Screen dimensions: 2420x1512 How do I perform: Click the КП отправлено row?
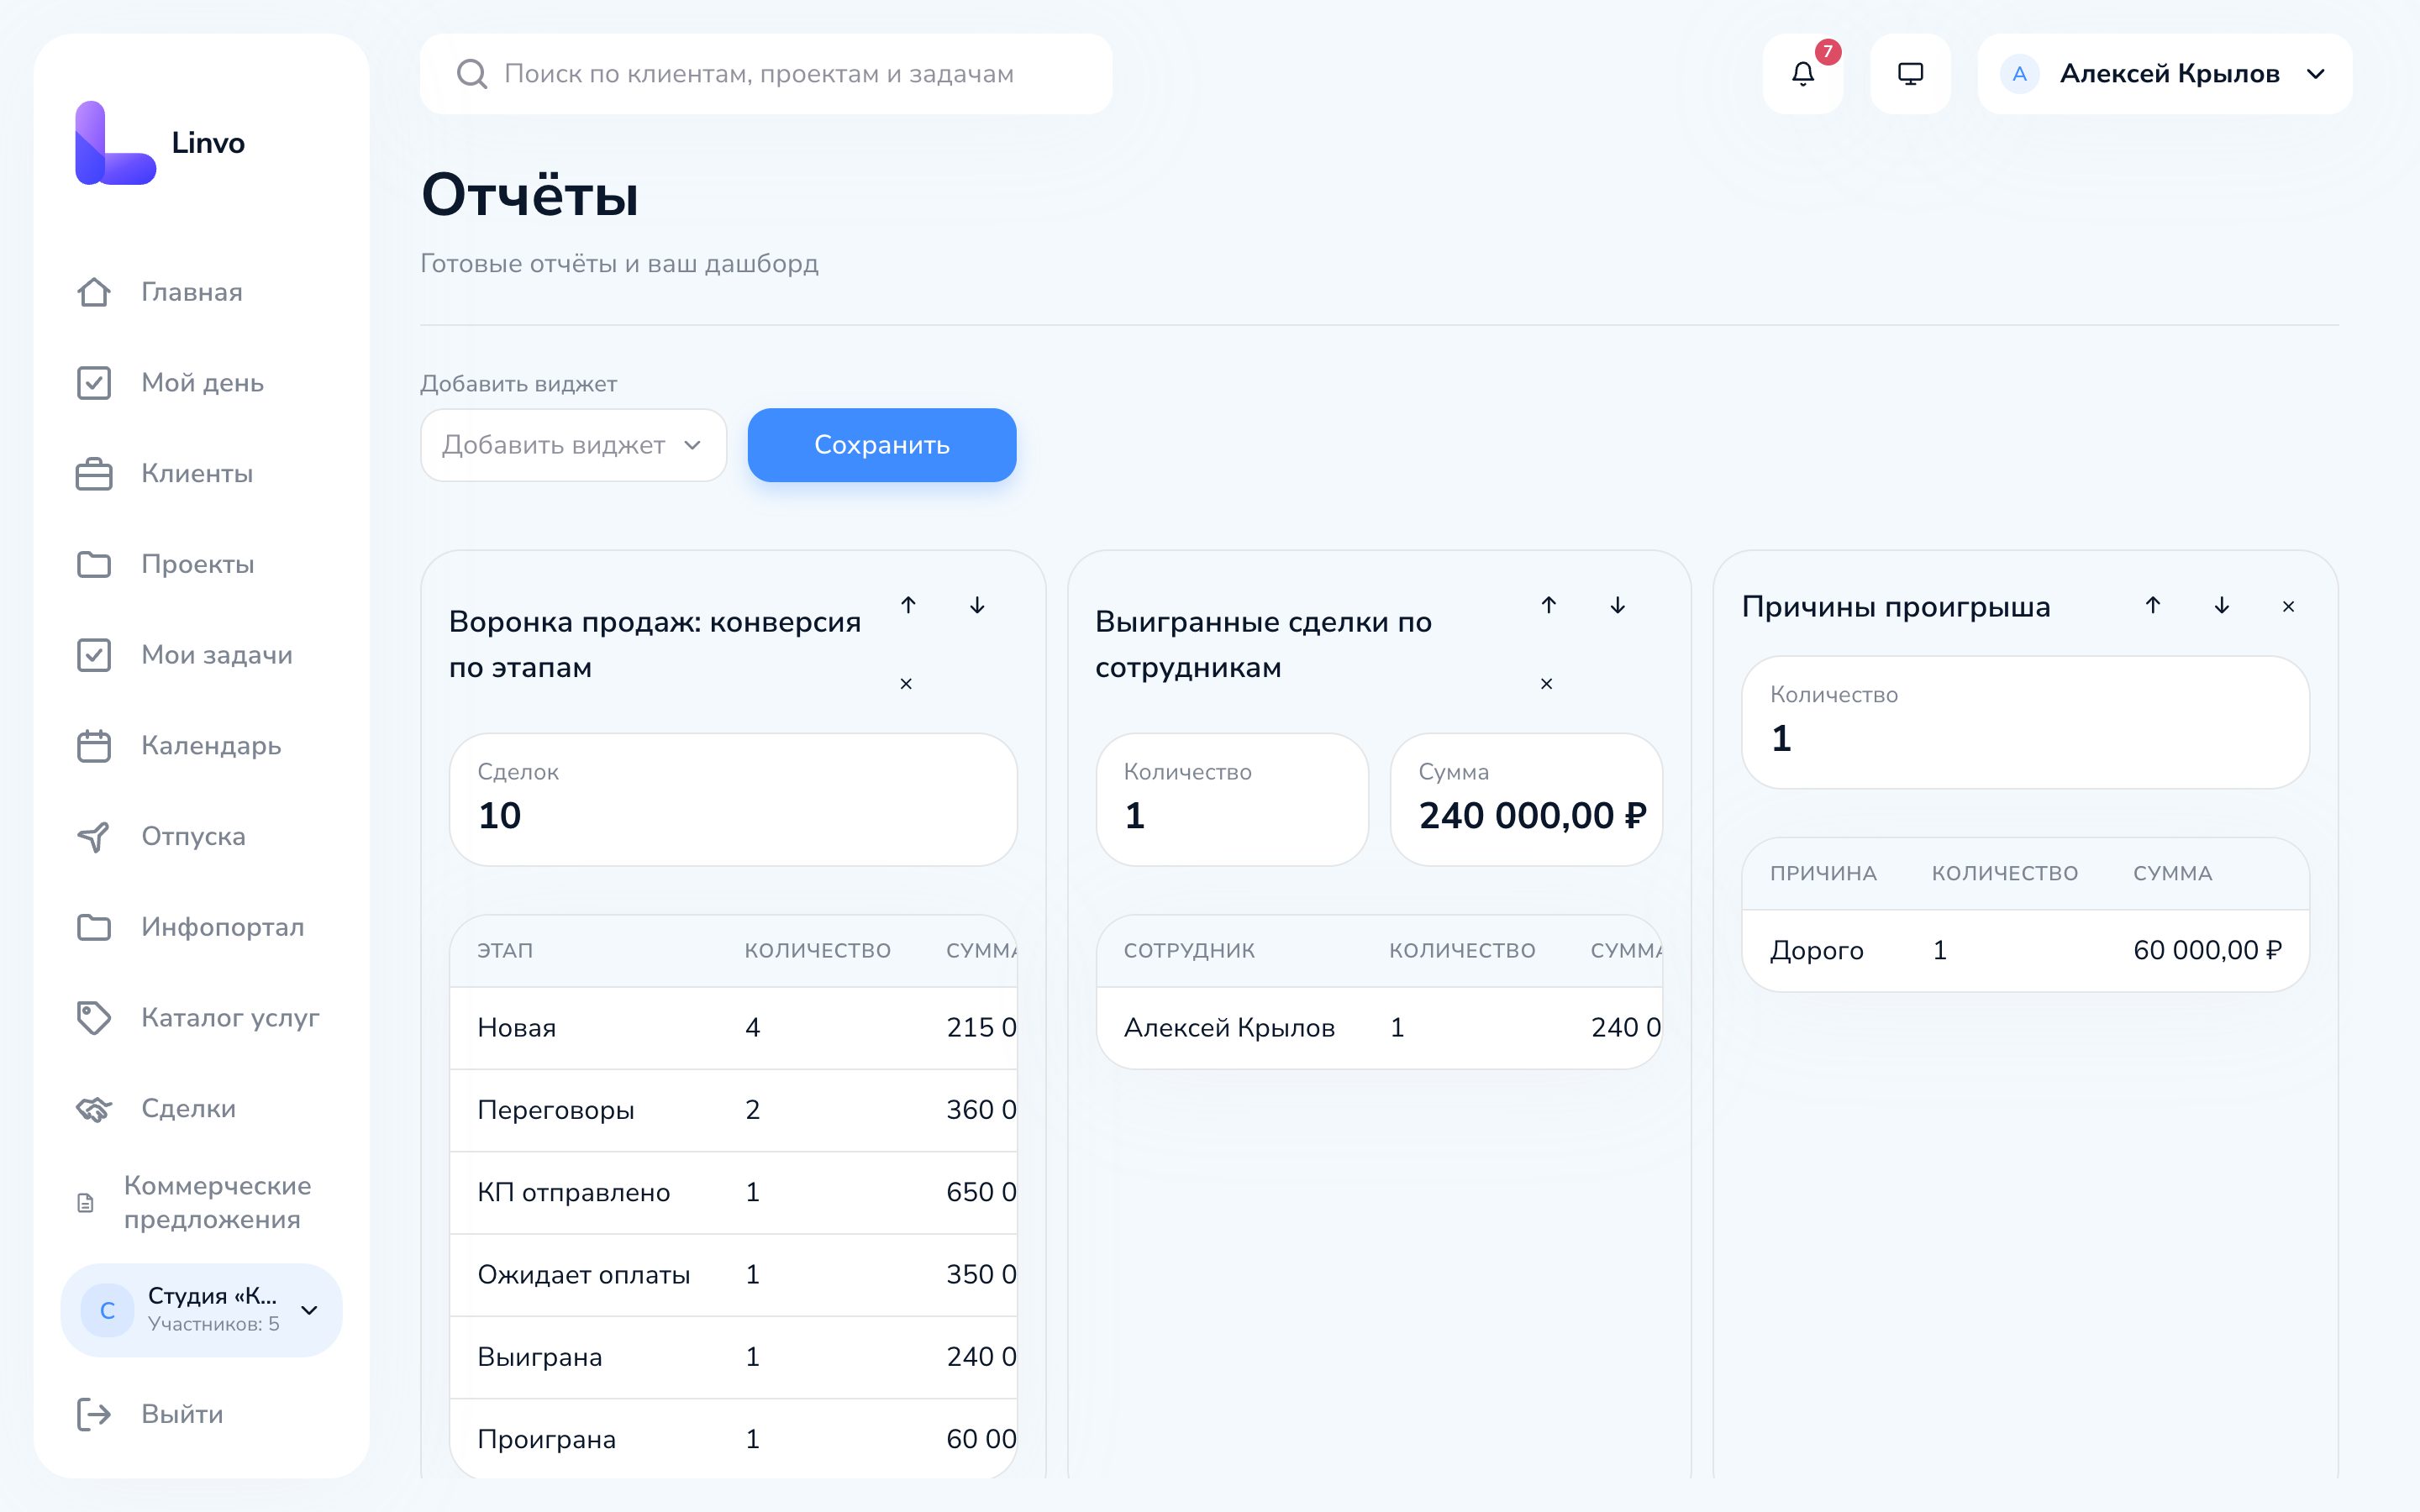(733, 1192)
